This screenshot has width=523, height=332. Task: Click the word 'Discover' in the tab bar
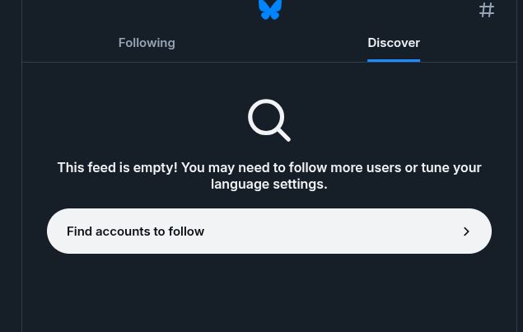[x=394, y=43]
